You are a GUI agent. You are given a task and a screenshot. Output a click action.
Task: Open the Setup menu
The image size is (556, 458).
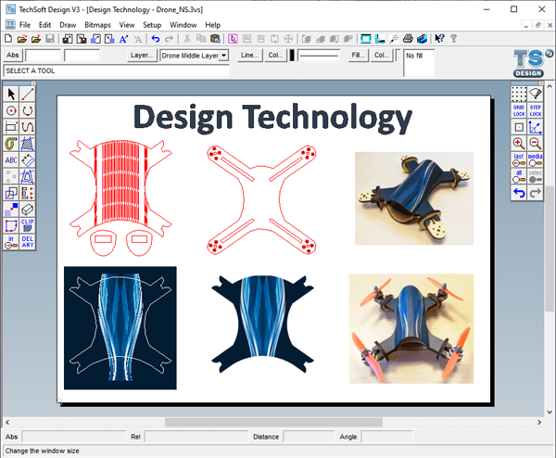click(152, 25)
